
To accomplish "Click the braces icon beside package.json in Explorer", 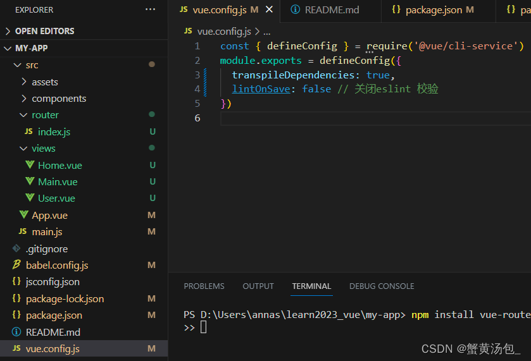I will tap(16, 315).
